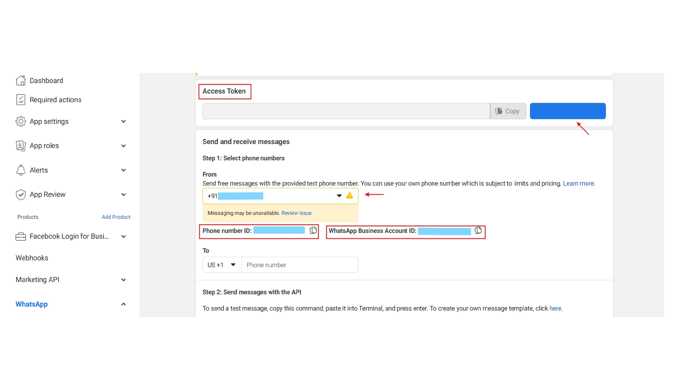The image size is (675, 390).
Task: Open the Learn more link
Action: [579, 183]
